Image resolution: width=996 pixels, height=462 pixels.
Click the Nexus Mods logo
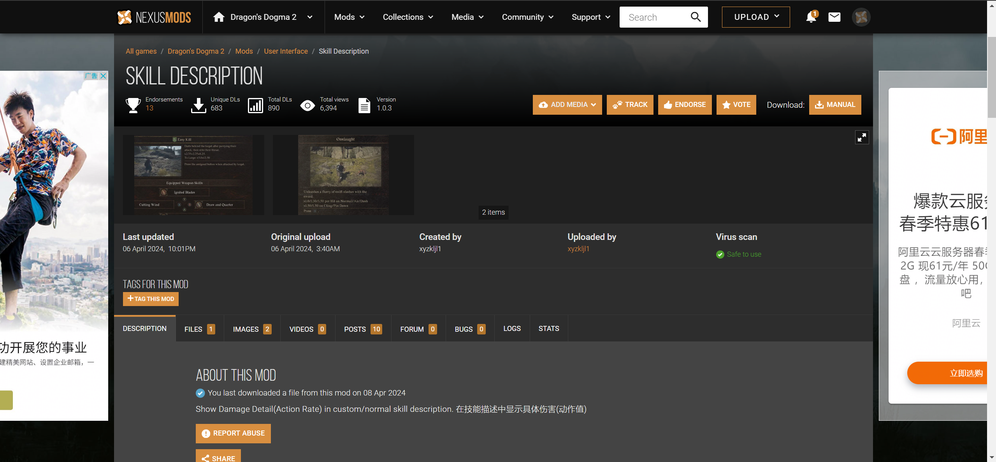(x=154, y=17)
